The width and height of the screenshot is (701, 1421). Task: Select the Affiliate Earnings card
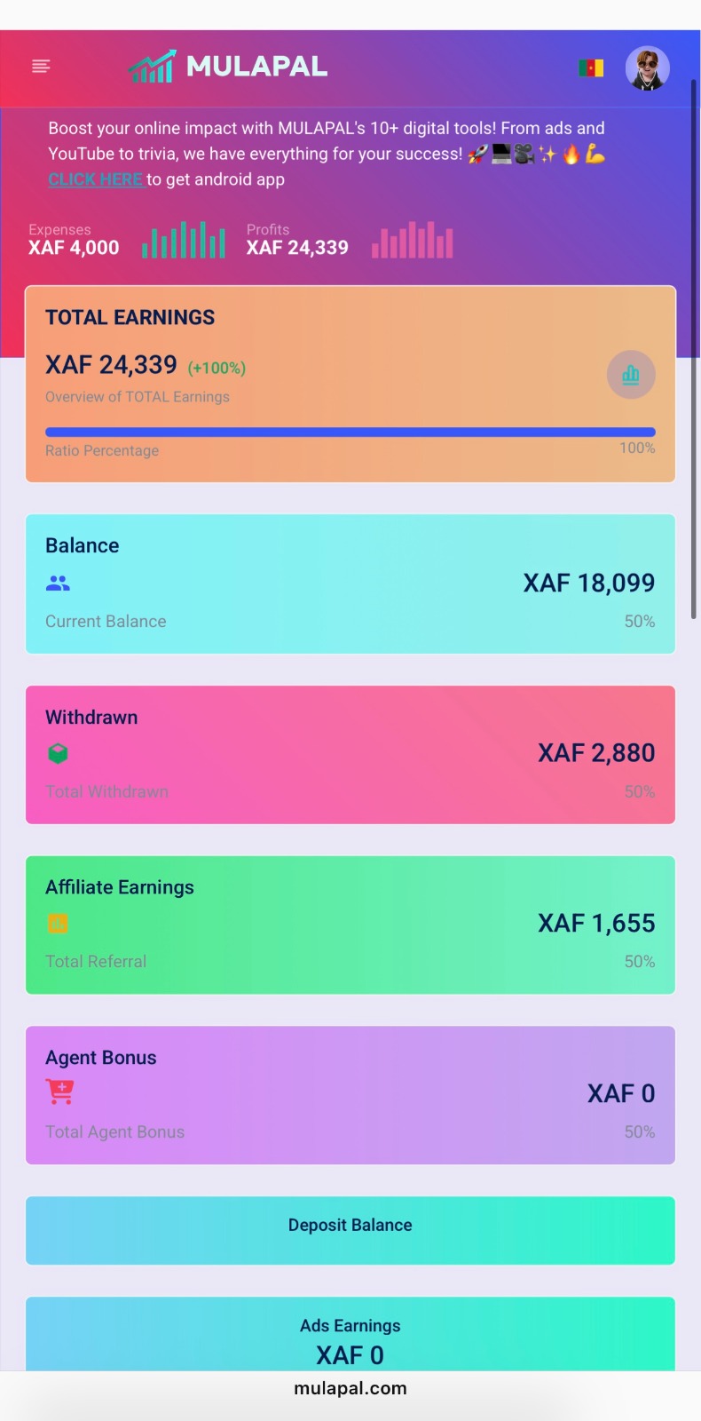pos(350,925)
